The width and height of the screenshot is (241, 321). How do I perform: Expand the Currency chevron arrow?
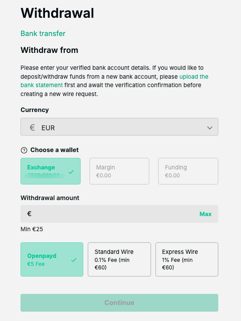pos(210,128)
